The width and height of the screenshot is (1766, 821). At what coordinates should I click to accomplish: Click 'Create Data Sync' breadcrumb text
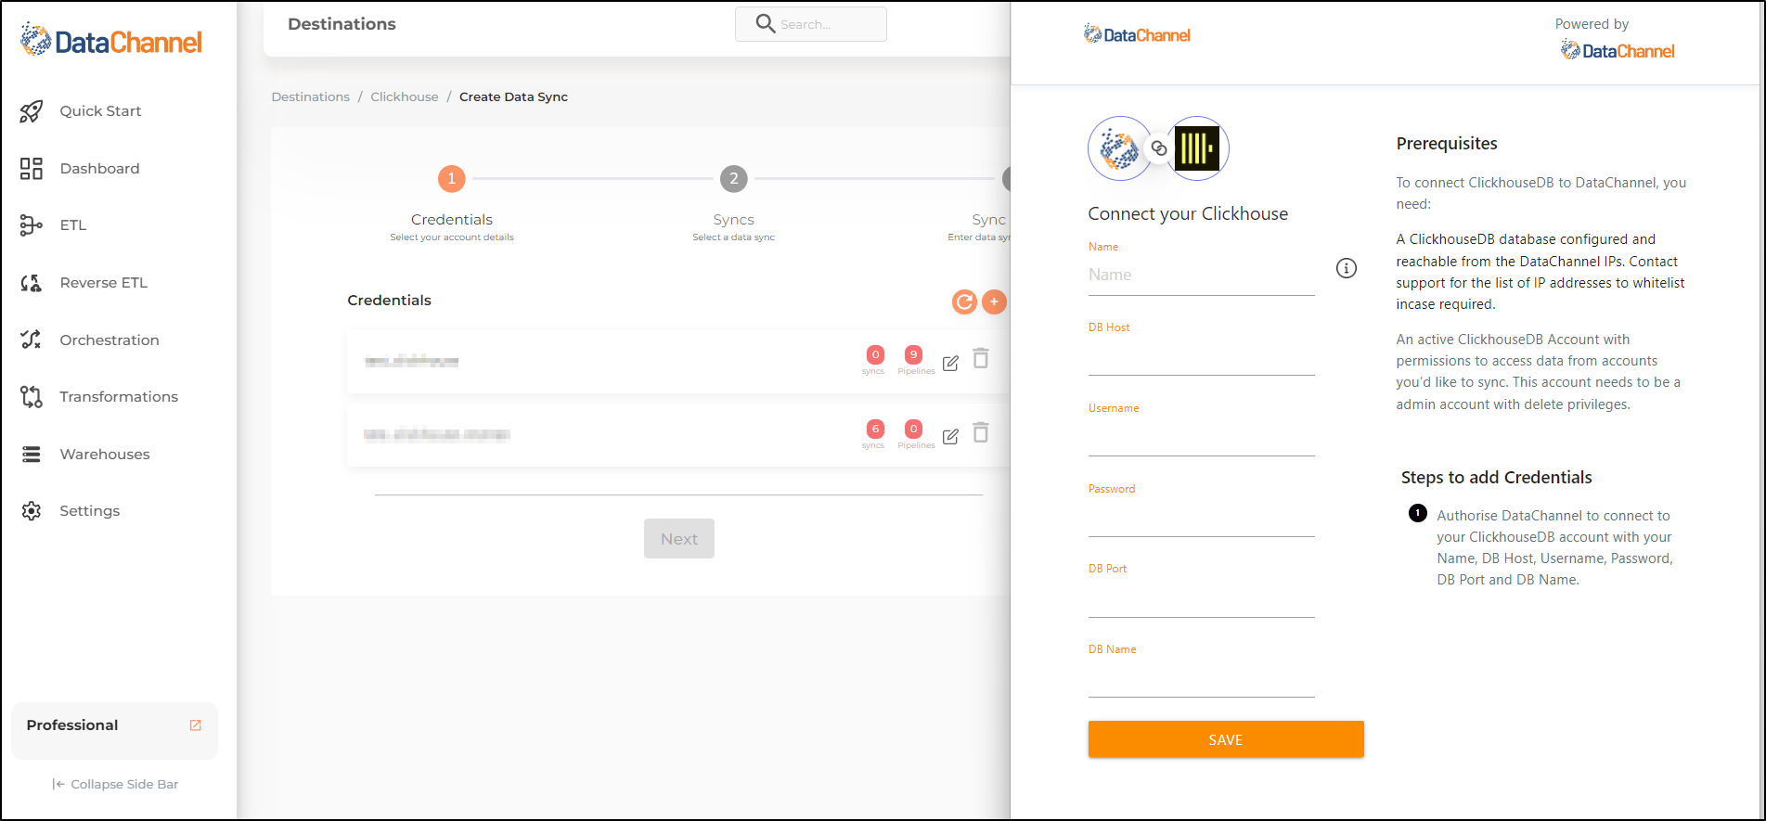pyautogui.click(x=513, y=96)
